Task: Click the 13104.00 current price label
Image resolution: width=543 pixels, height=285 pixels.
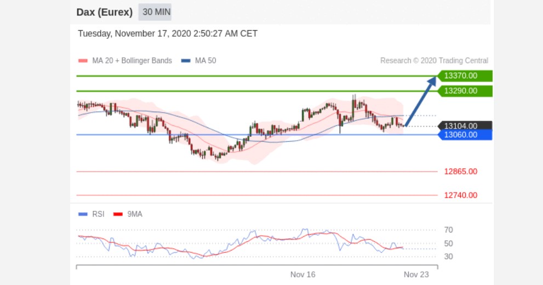Action: (x=465, y=126)
